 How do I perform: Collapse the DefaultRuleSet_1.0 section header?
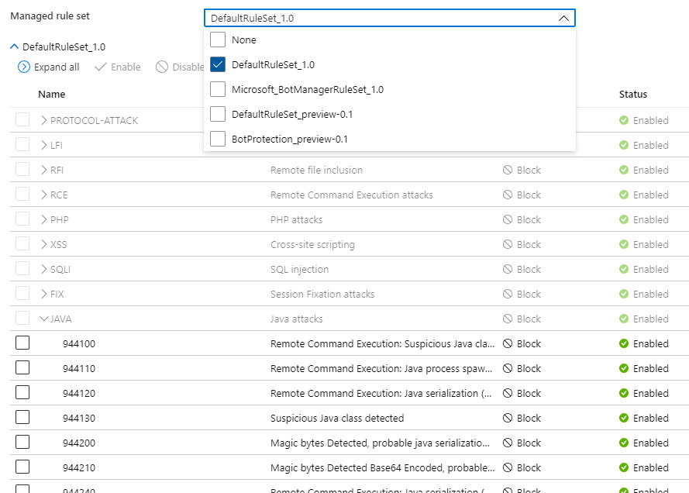click(14, 47)
